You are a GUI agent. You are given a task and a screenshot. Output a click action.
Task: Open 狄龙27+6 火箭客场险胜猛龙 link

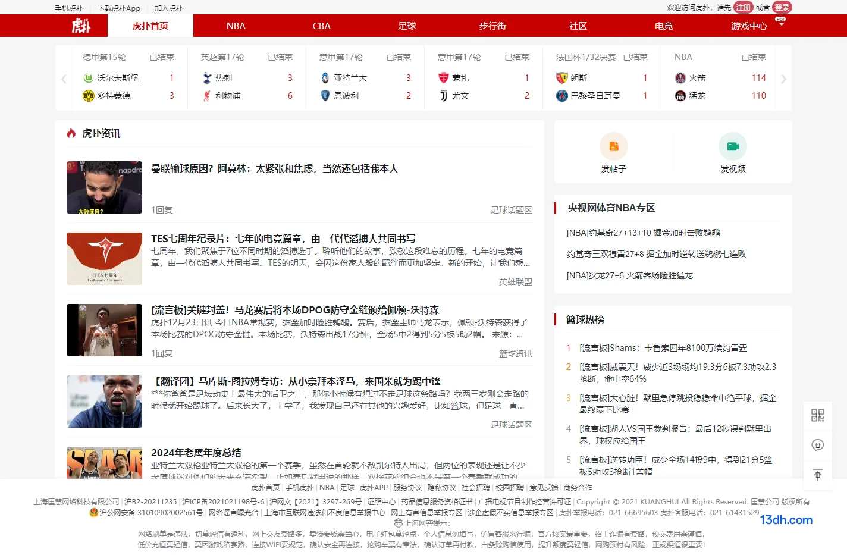[x=630, y=275]
